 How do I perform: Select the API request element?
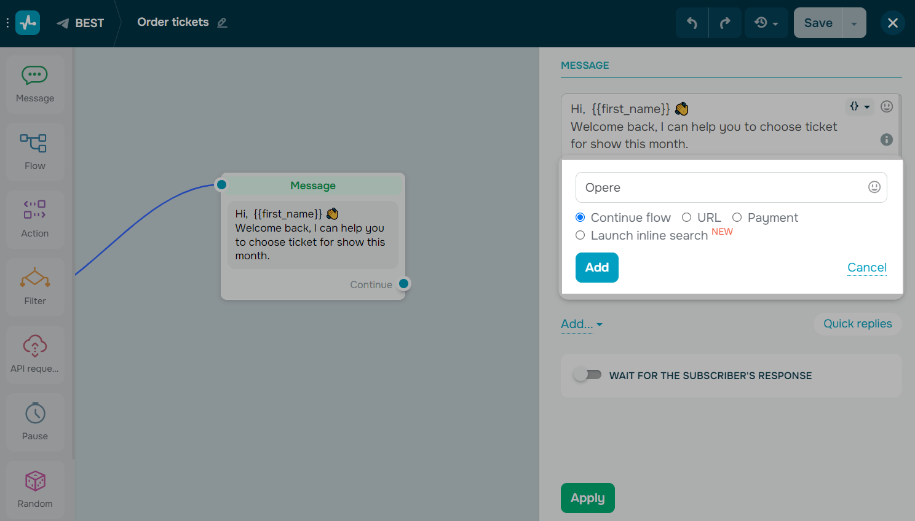[x=35, y=355]
